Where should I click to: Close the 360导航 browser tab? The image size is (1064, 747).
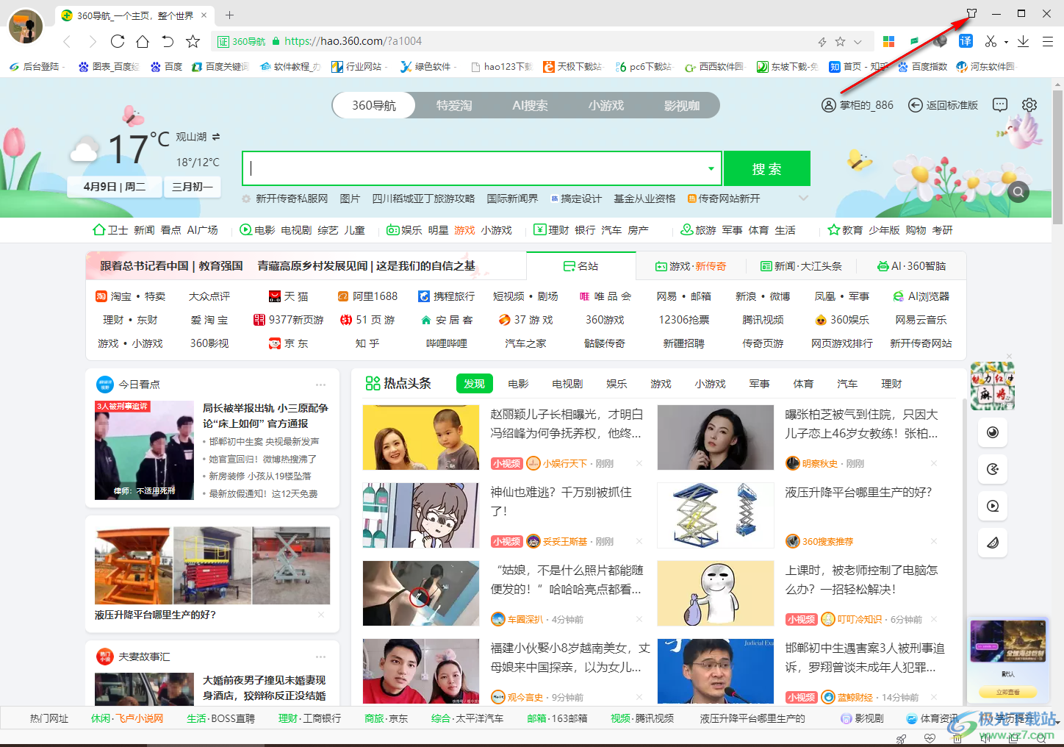(x=204, y=15)
